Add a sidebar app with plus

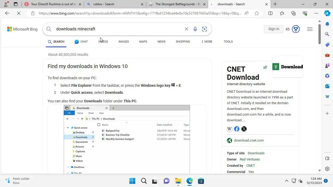tap(327, 113)
